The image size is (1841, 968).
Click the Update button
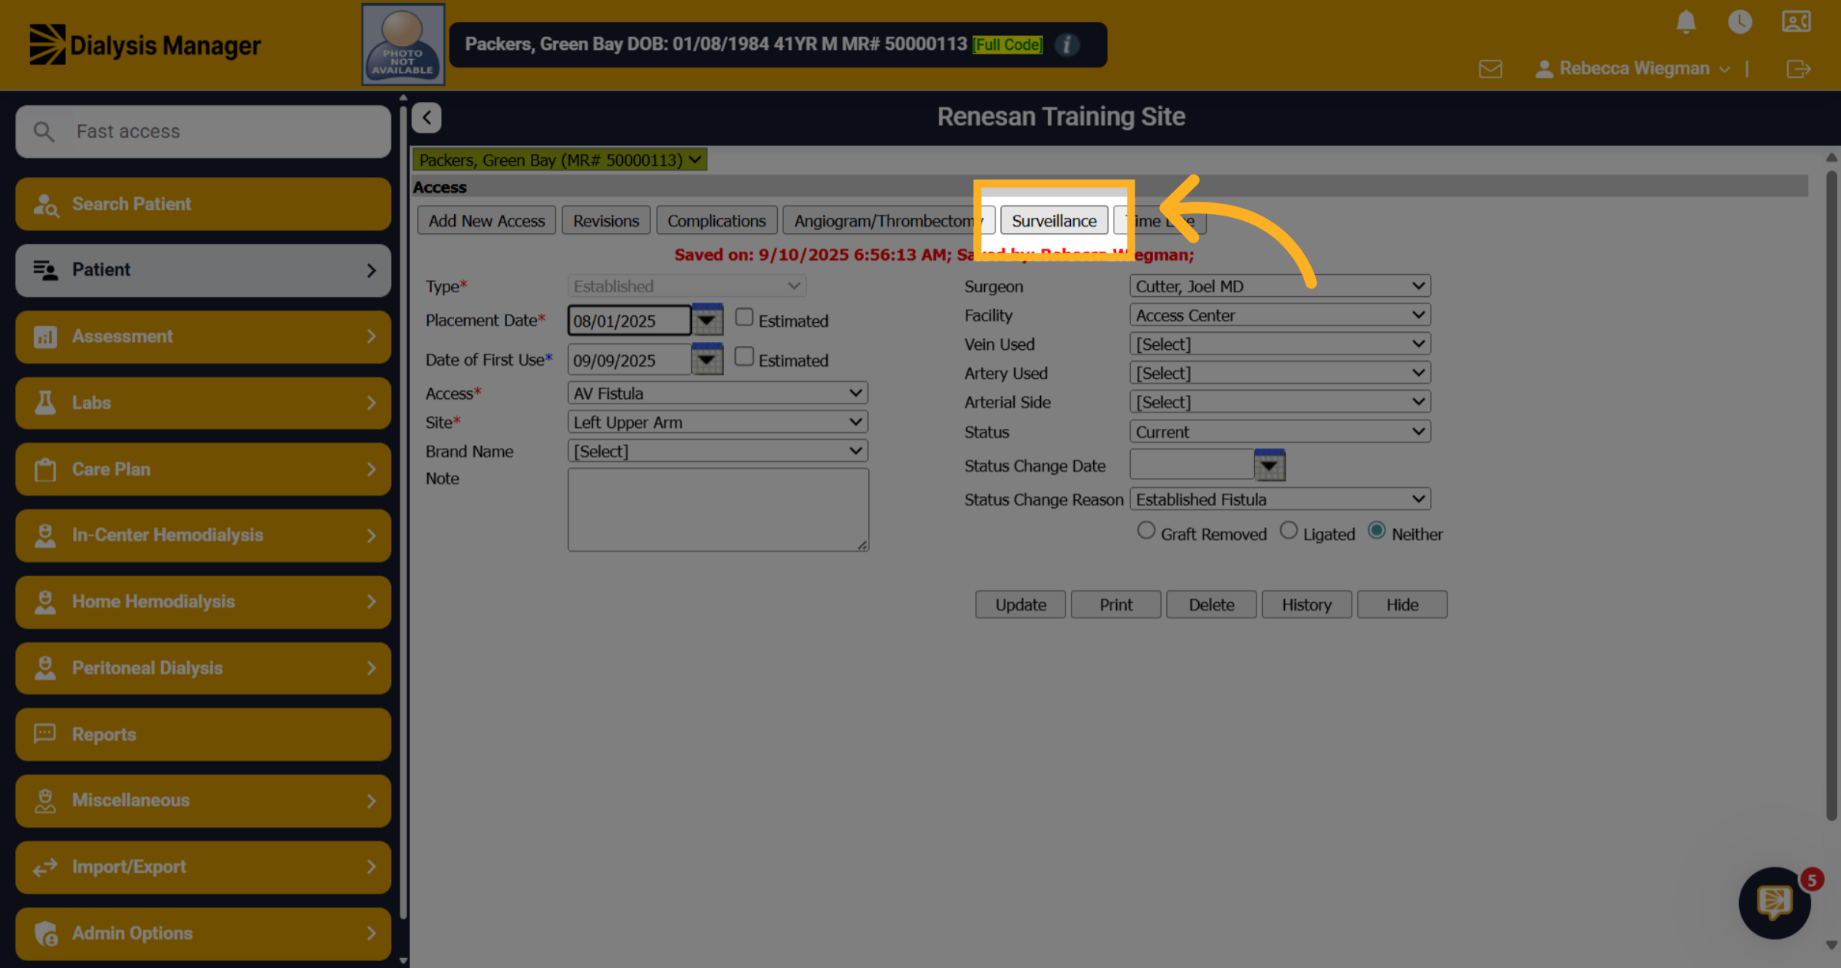pyautogui.click(x=1021, y=604)
